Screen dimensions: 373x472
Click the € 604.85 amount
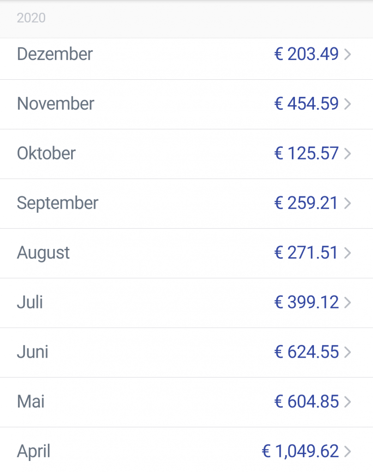coord(307,401)
